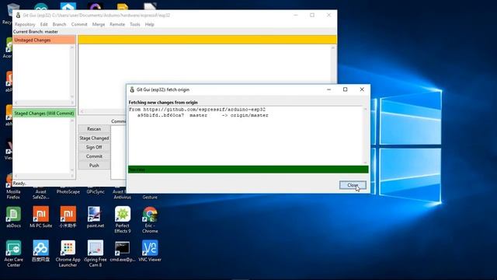Click the Git Gui icon in fetch dialog title
The width and height of the screenshot is (497, 280).
(x=132, y=89)
